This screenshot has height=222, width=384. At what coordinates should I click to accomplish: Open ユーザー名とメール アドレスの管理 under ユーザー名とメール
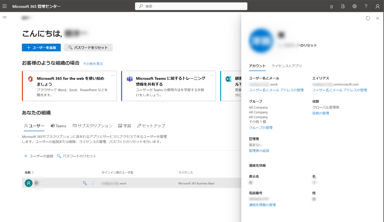point(276,90)
